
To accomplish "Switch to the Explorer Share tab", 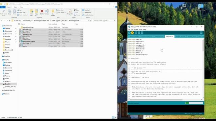I will coord(15,7).
